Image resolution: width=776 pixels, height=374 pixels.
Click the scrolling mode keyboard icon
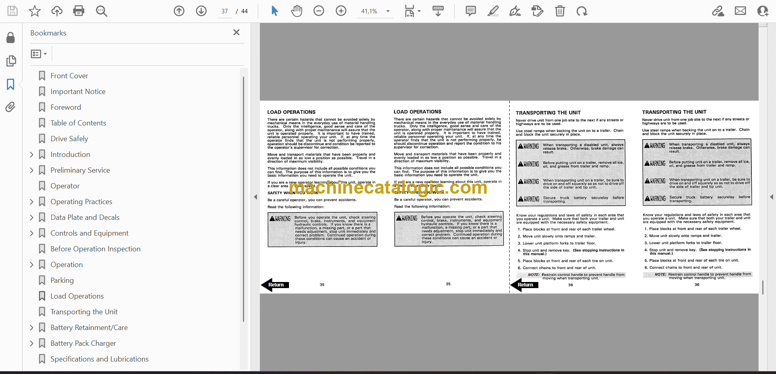tap(438, 11)
